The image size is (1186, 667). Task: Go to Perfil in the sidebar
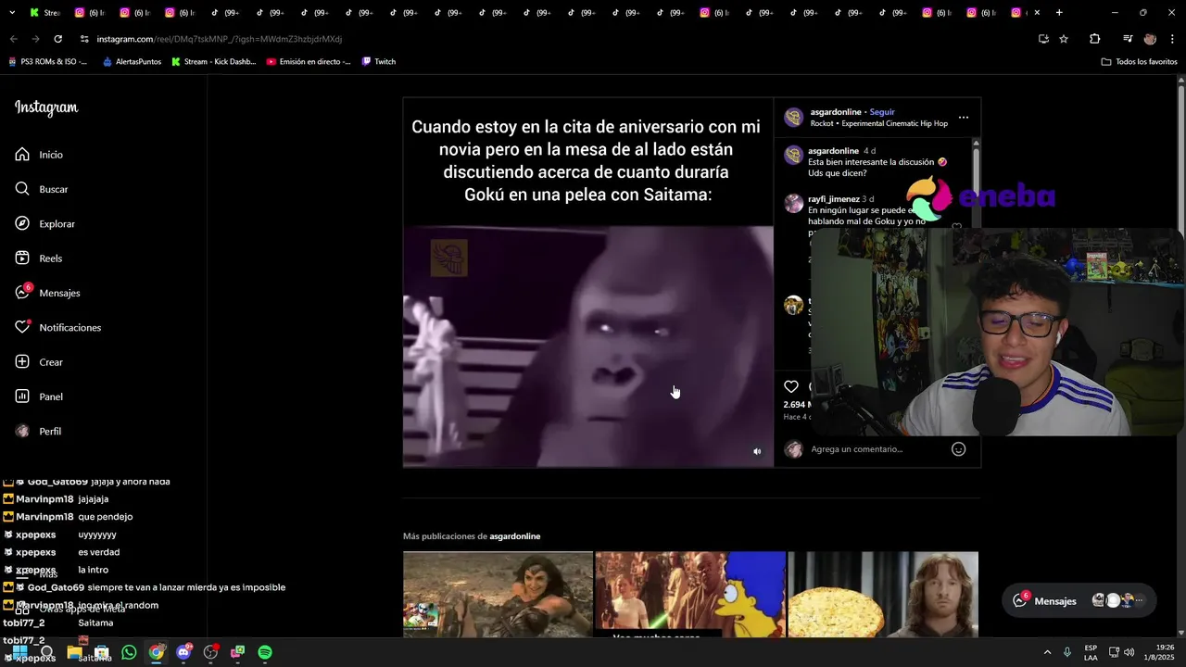tap(38, 432)
